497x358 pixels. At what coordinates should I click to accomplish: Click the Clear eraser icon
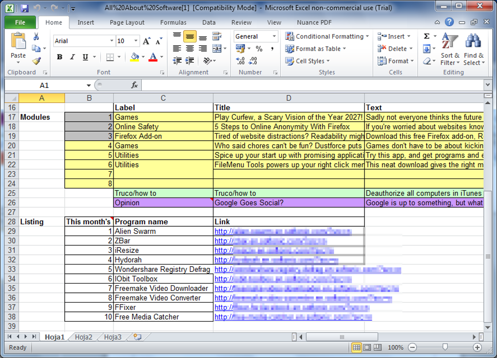427,61
